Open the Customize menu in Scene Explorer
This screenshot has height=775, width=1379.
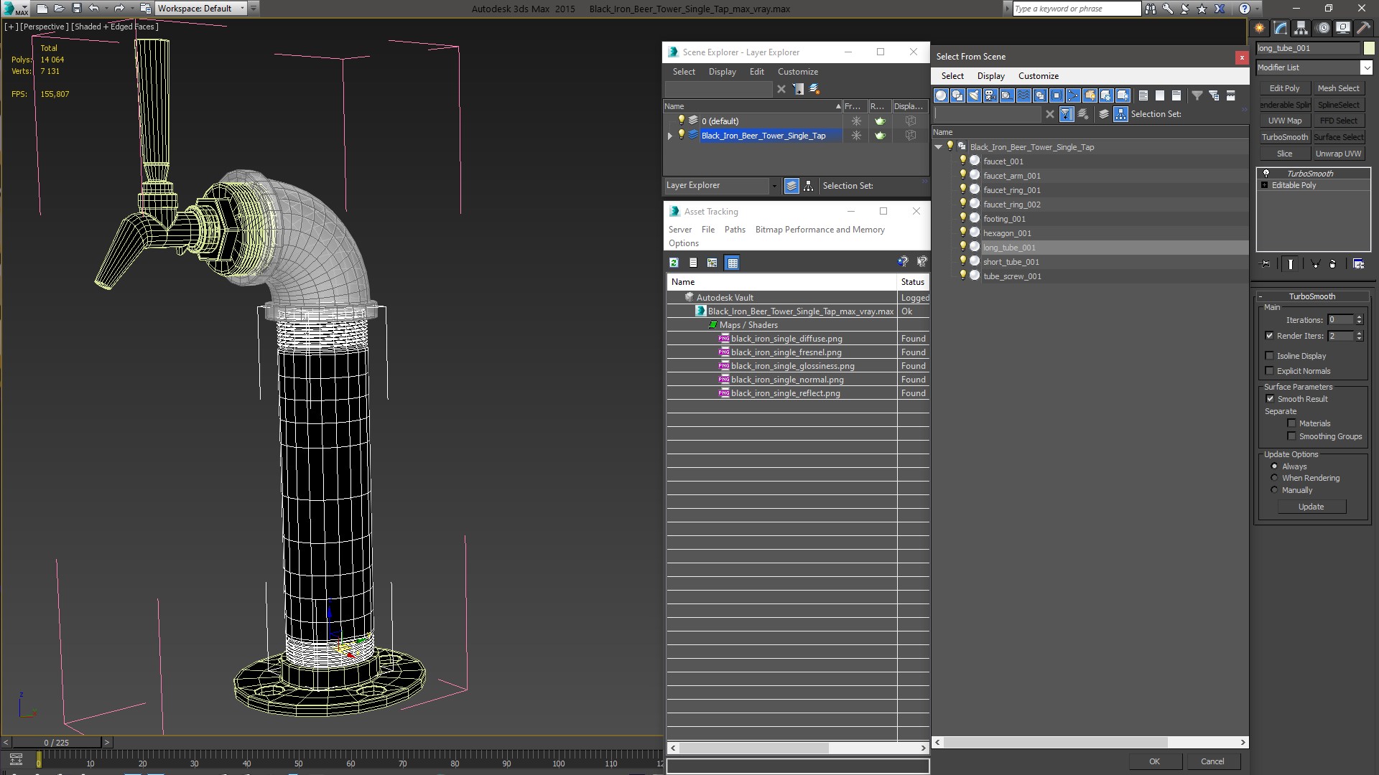[x=797, y=72]
